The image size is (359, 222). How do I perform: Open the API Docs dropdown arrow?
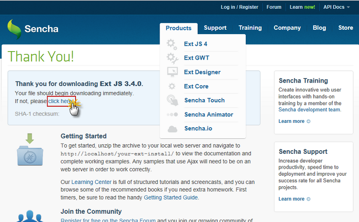click(x=349, y=7)
